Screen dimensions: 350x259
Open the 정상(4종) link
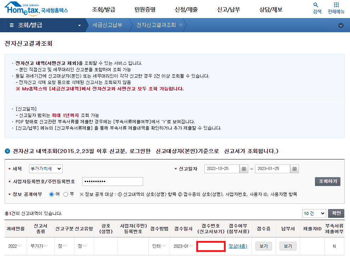point(238,246)
